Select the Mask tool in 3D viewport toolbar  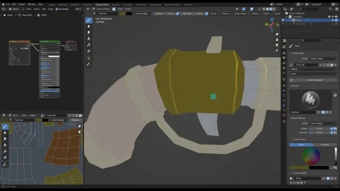pyautogui.click(x=89, y=51)
